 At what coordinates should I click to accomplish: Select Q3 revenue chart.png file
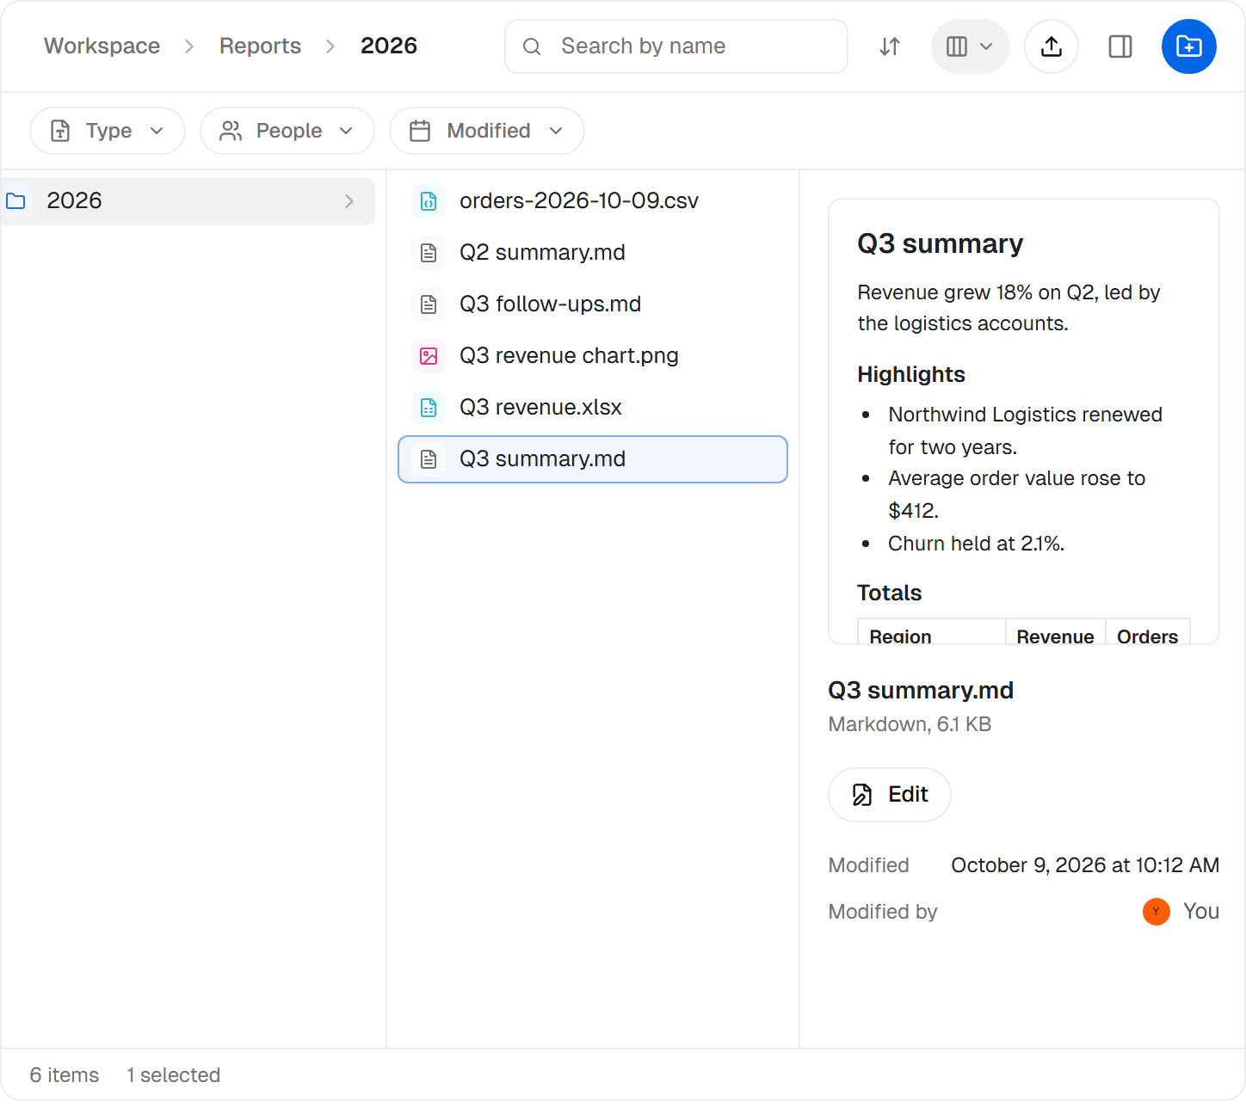(x=593, y=356)
